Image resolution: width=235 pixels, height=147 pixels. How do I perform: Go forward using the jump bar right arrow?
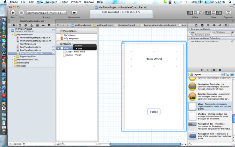coord(67,25)
